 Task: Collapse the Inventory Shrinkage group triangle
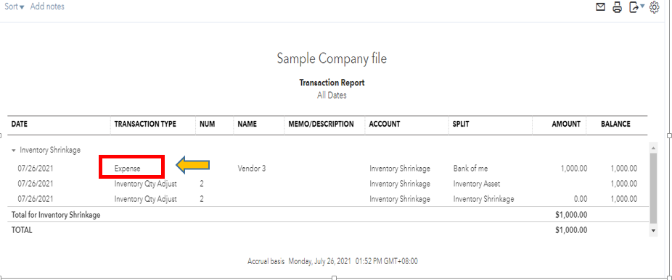pos(14,150)
